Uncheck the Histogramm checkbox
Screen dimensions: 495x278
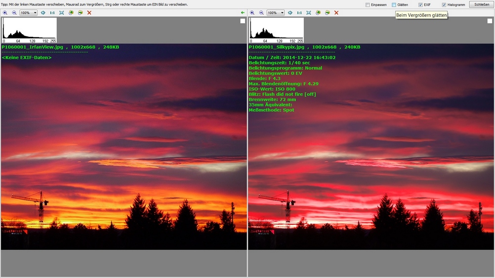444,5
